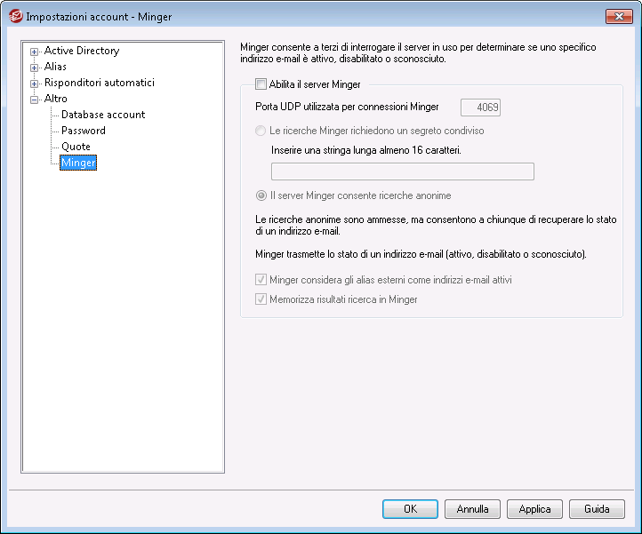
Task: Select Active Directory in the tree
Action: [x=82, y=51]
